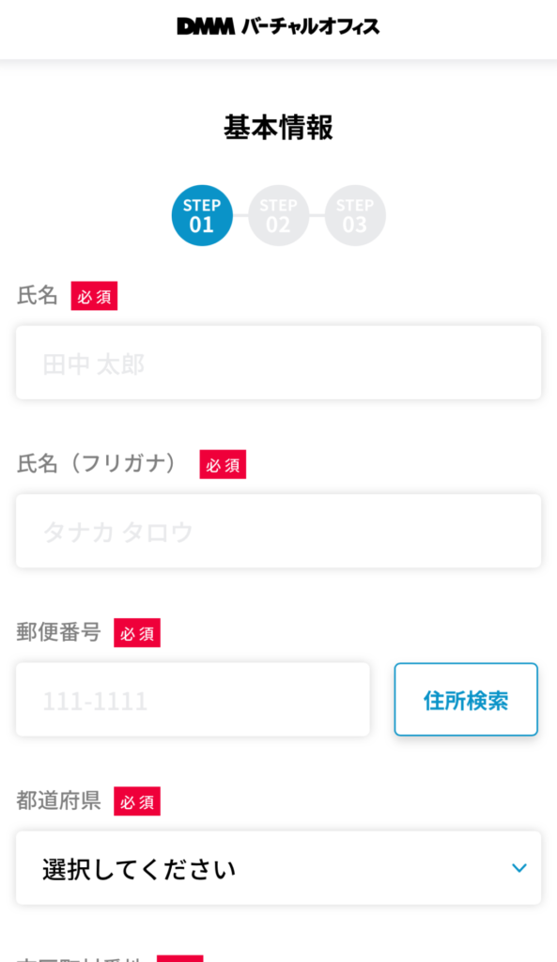Focus the 氏名 field showing 田中 太郎
The width and height of the screenshot is (557, 962).
pos(278,363)
